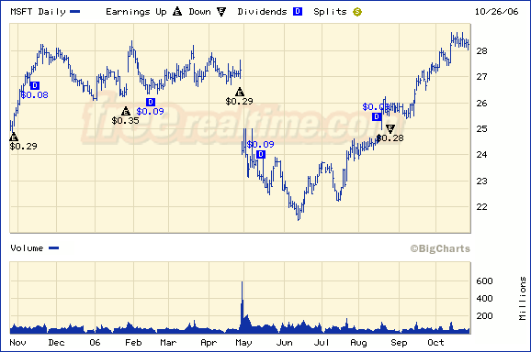
Task: Click the gold Splits S icon in the legend
Action: pyautogui.click(x=357, y=12)
